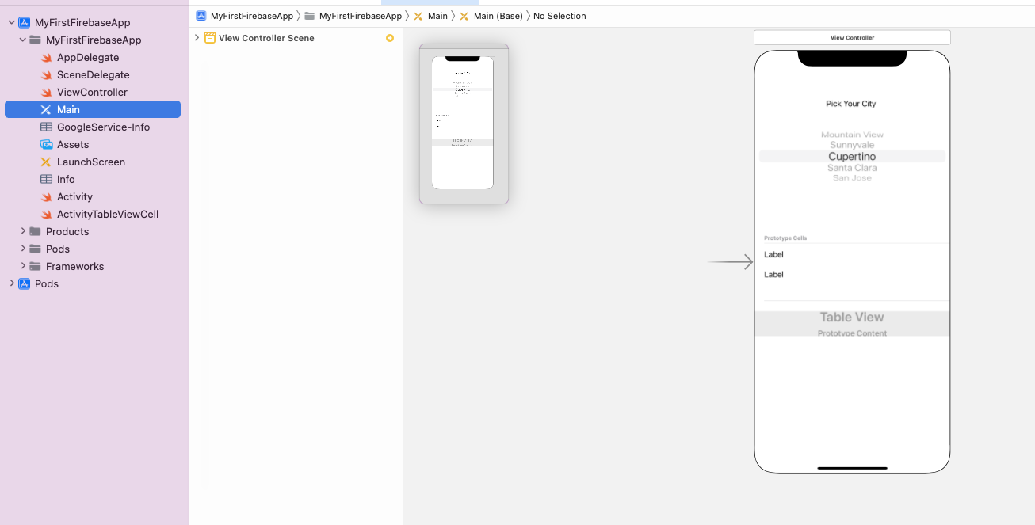Click the LaunchScreen storyboard icon

click(x=46, y=162)
